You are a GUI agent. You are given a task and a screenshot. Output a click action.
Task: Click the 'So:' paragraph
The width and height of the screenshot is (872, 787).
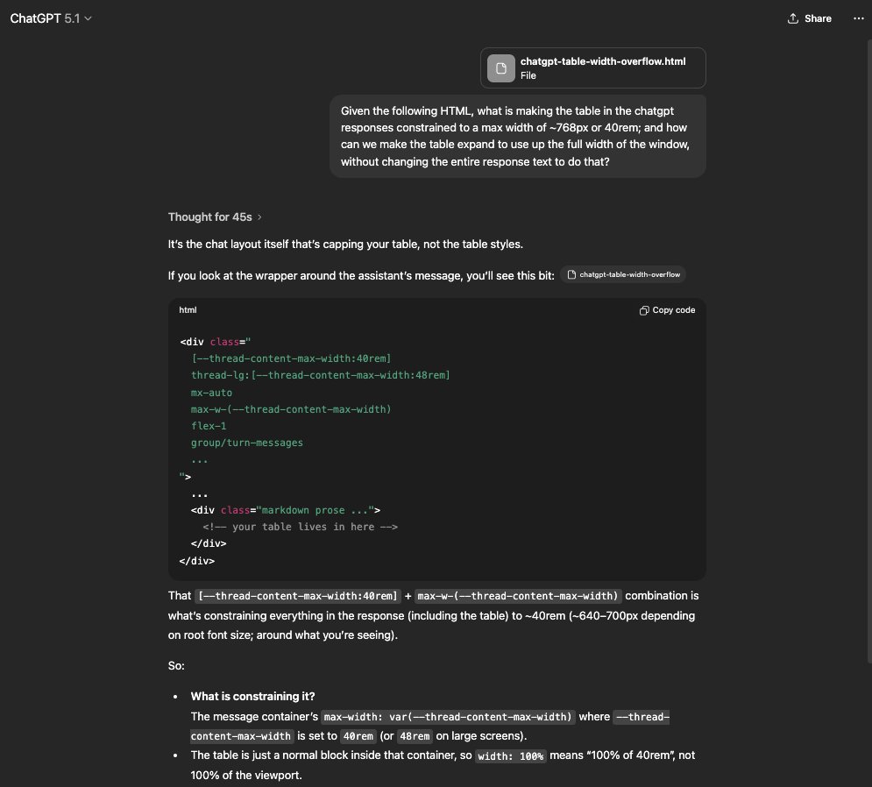pos(176,666)
